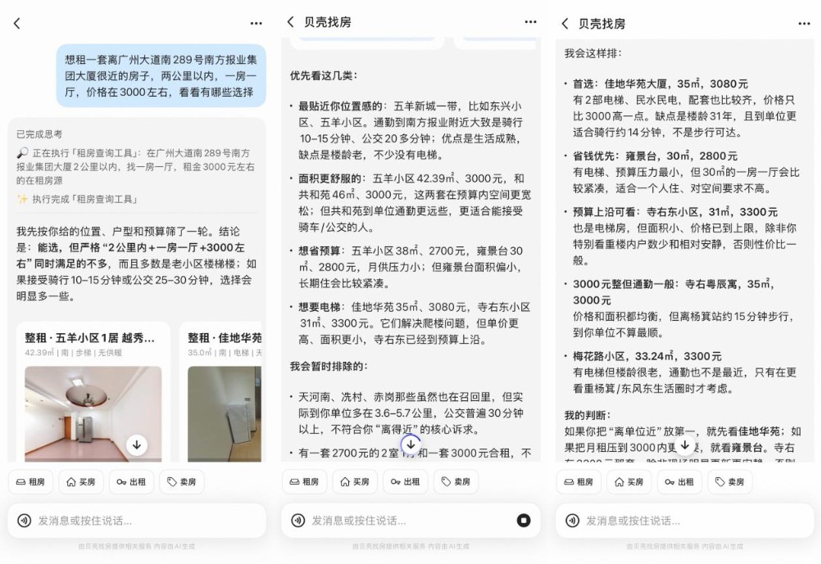Tap 首选：佳地华苑大厦 entry
Image resolution: width=822 pixels, height=564 pixels.
[x=682, y=108]
